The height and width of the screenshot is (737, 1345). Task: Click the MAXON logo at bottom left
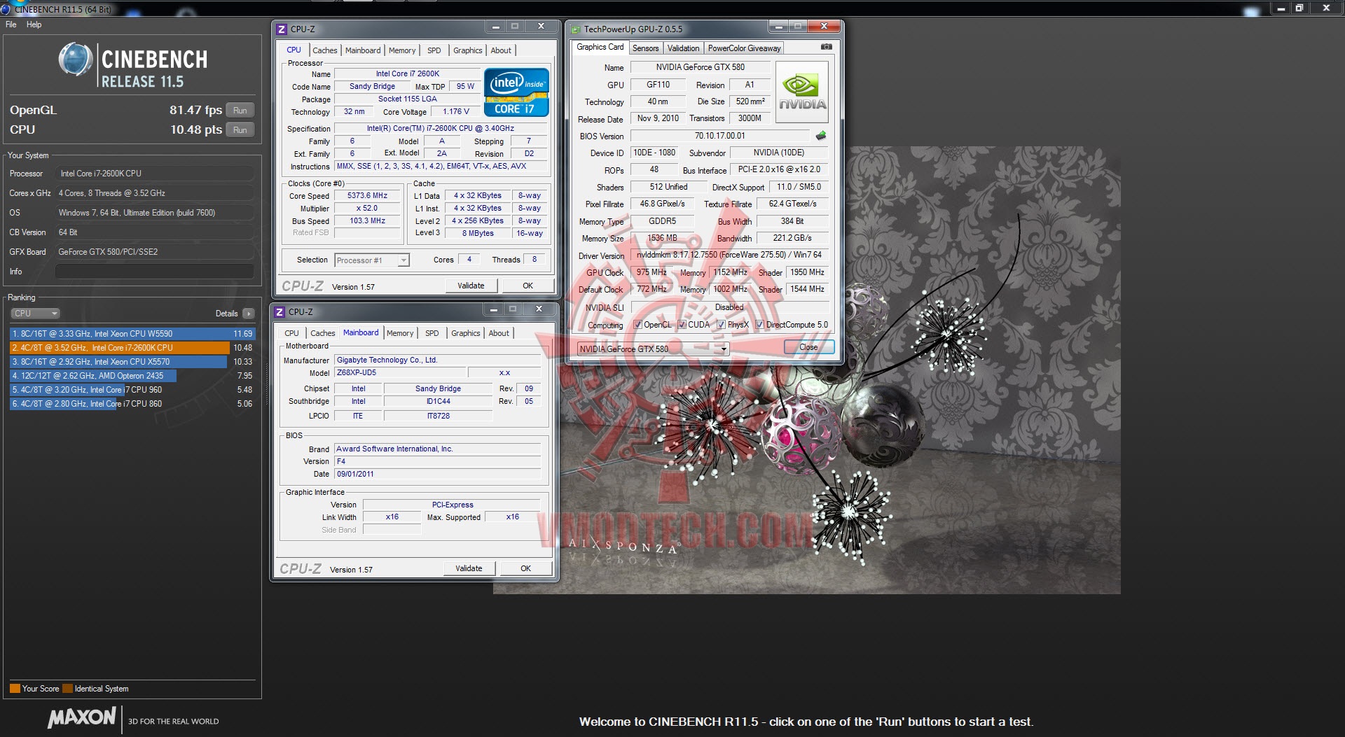(81, 717)
